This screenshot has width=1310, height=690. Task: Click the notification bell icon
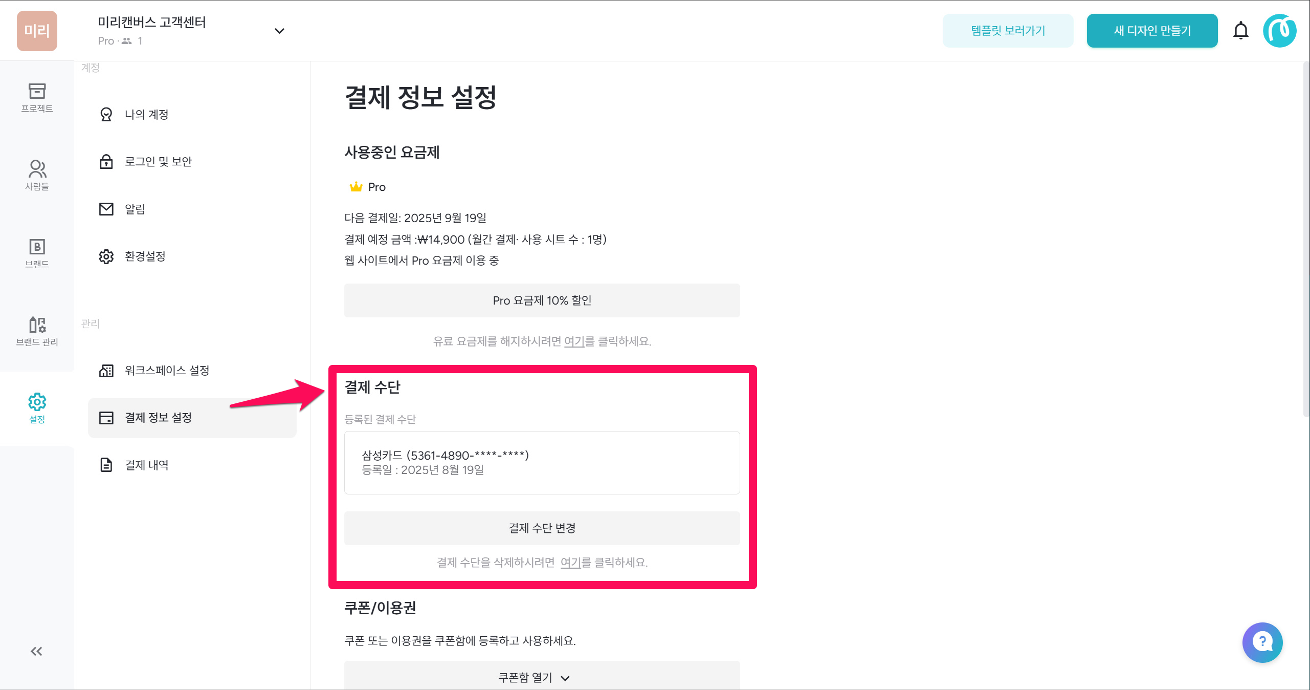pyautogui.click(x=1240, y=31)
